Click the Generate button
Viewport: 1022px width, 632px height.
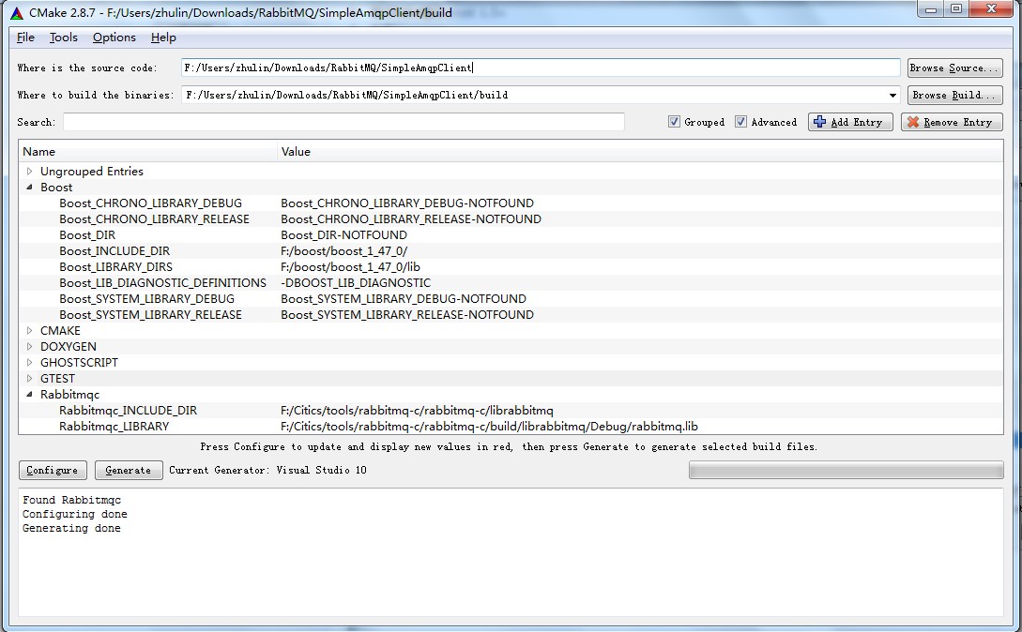click(x=129, y=470)
